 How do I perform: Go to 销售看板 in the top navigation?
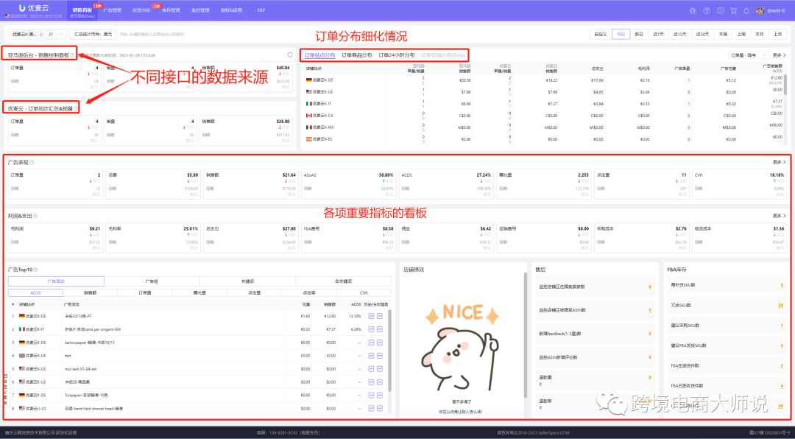[x=82, y=10]
